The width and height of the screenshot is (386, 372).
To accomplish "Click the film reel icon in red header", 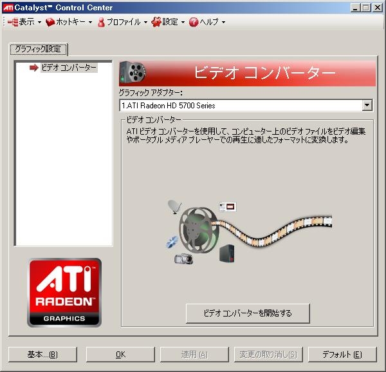I will pyautogui.click(x=133, y=72).
